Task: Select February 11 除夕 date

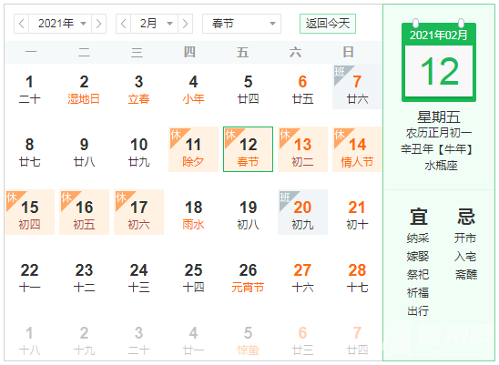Action: [193, 149]
